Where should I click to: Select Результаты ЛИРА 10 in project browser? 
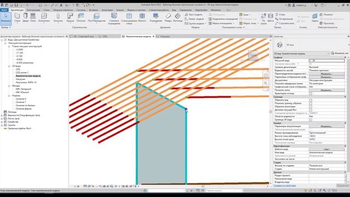(x=26, y=83)
